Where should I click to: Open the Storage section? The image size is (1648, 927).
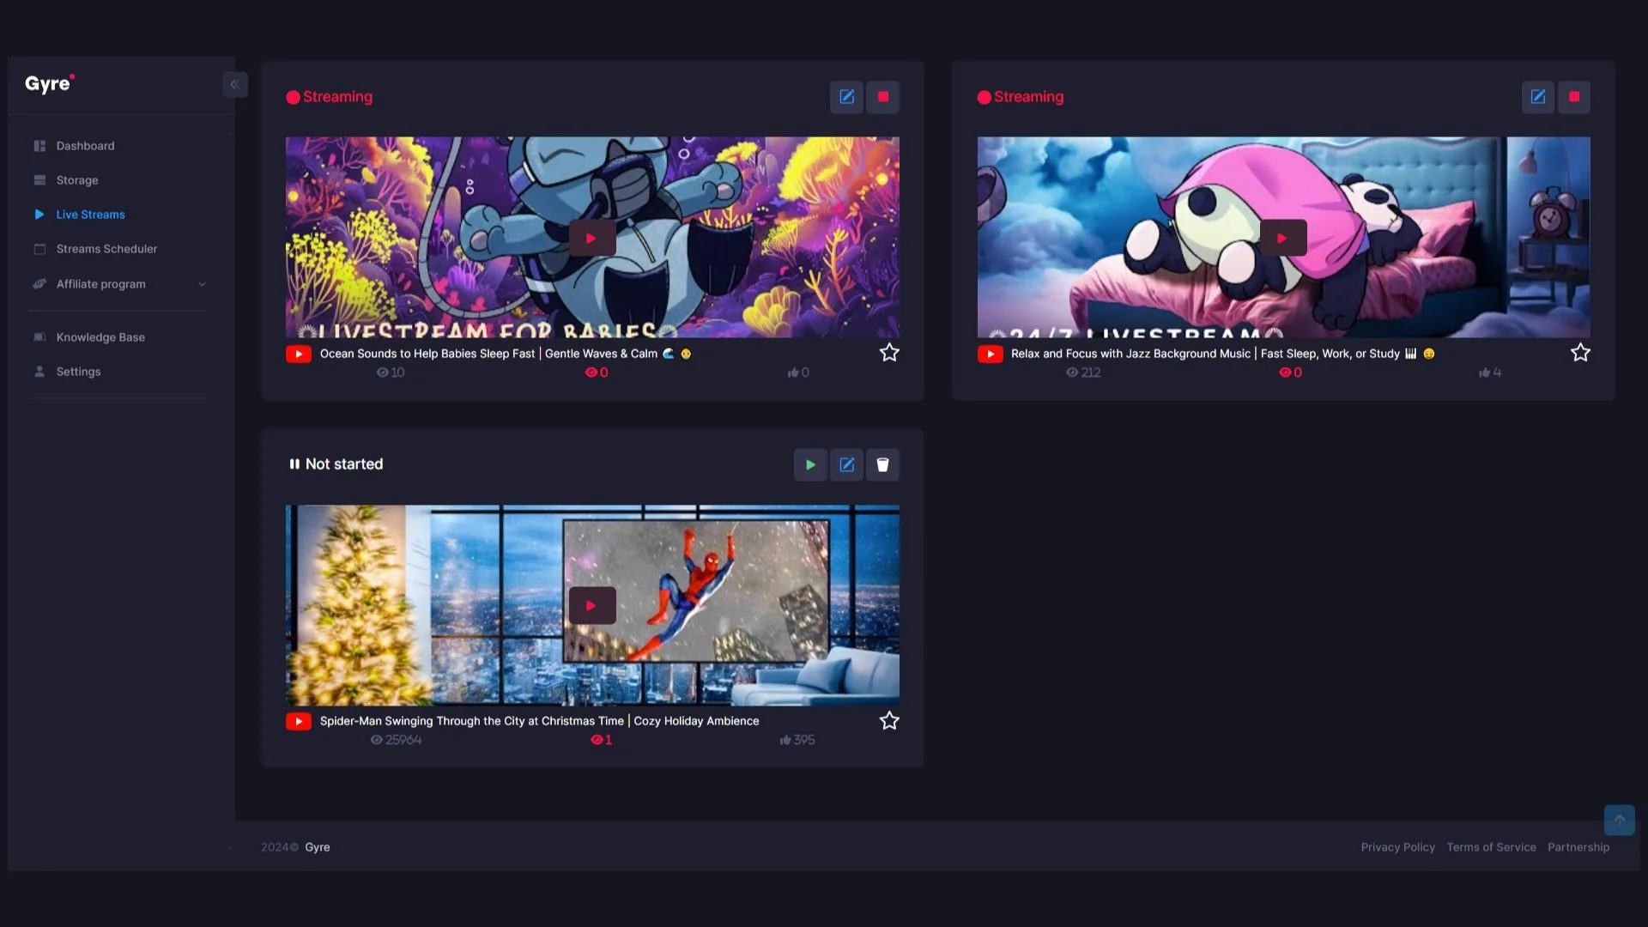click(x=76, y=180)
